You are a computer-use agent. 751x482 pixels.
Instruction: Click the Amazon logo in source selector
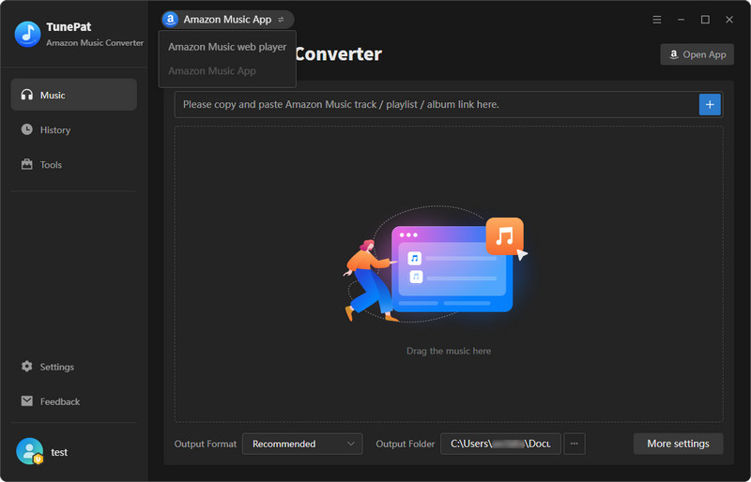point(171,20)
